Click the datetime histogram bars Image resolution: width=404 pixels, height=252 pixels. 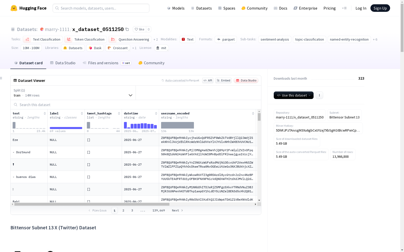140,125
